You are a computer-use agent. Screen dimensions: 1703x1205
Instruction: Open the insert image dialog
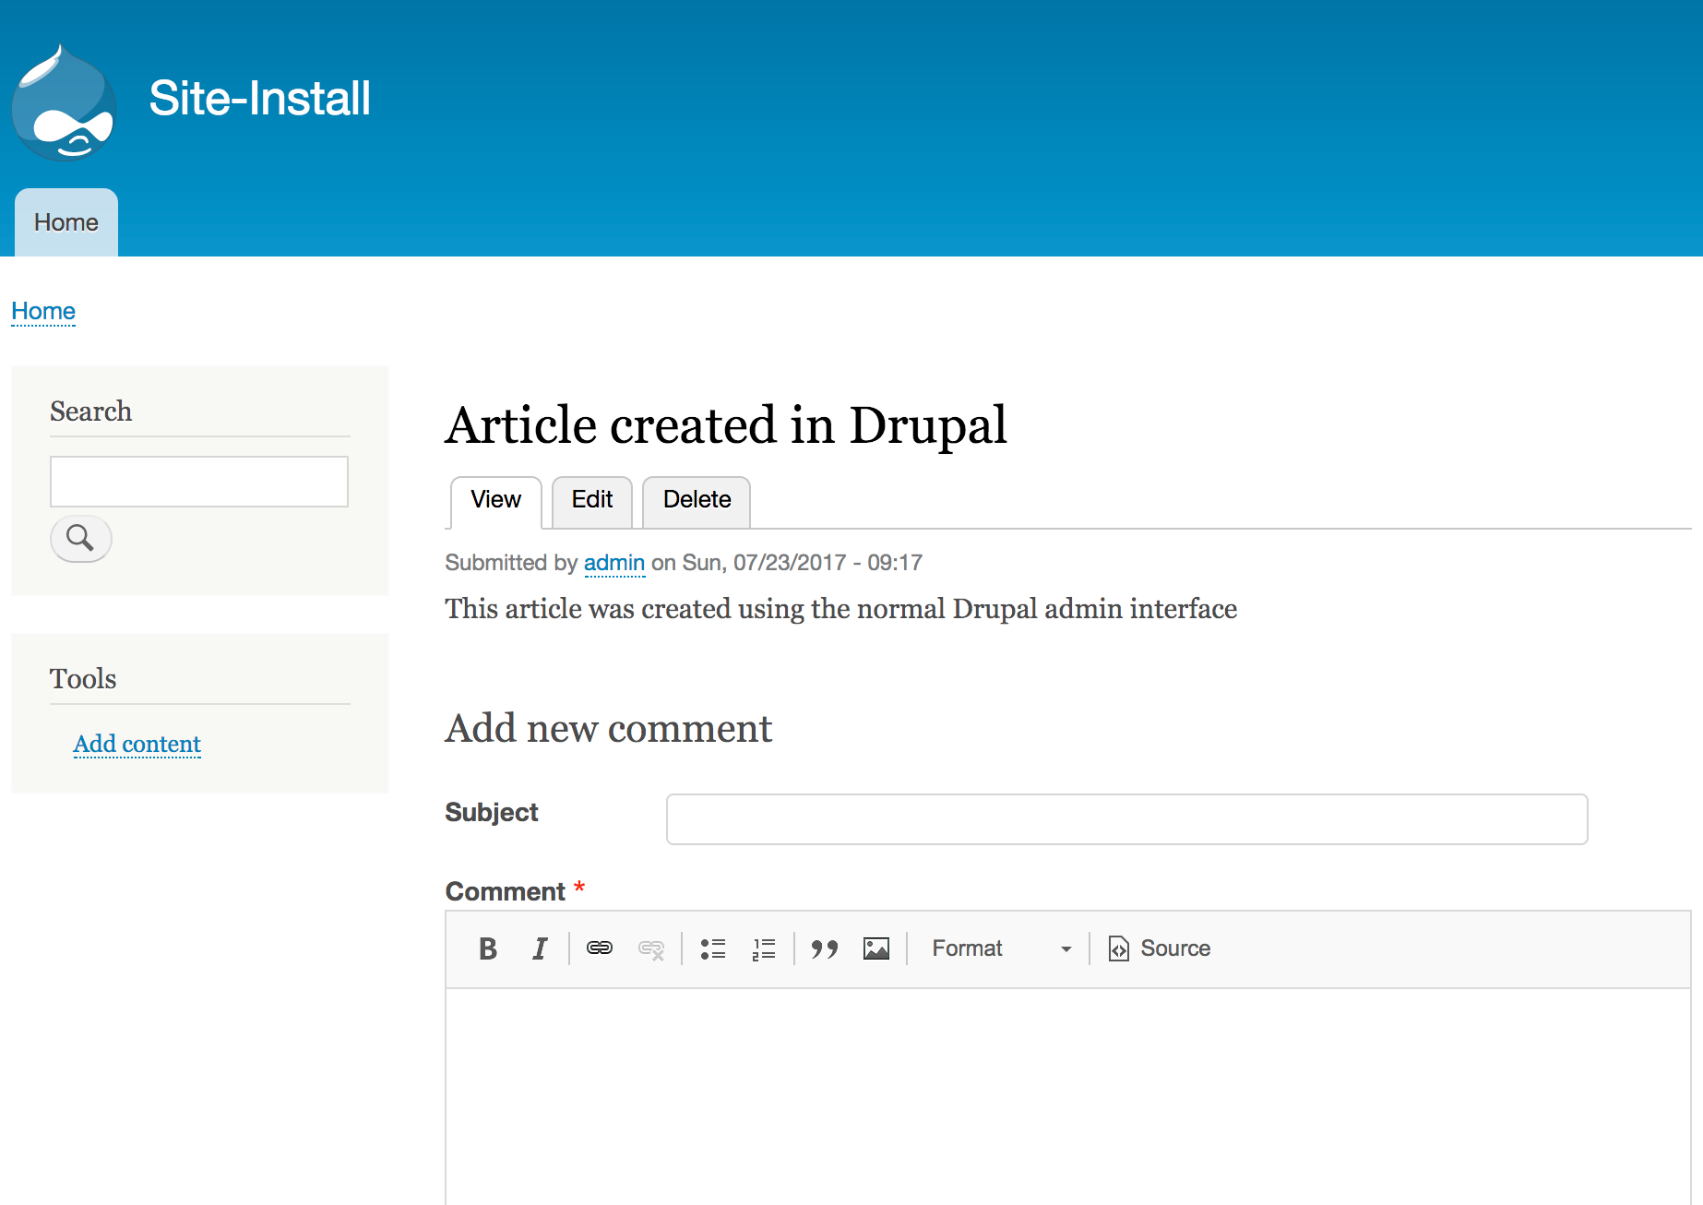point(875,948)
